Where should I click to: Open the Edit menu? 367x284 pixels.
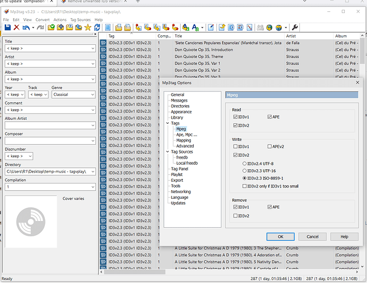pyautogui.click(x=16, y=20)
